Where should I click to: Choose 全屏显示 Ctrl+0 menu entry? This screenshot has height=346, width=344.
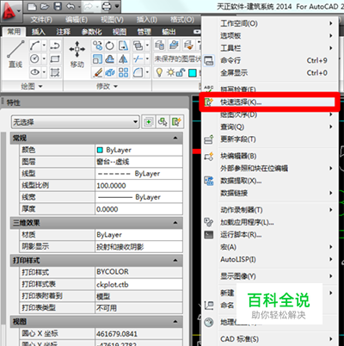point(269,73)
